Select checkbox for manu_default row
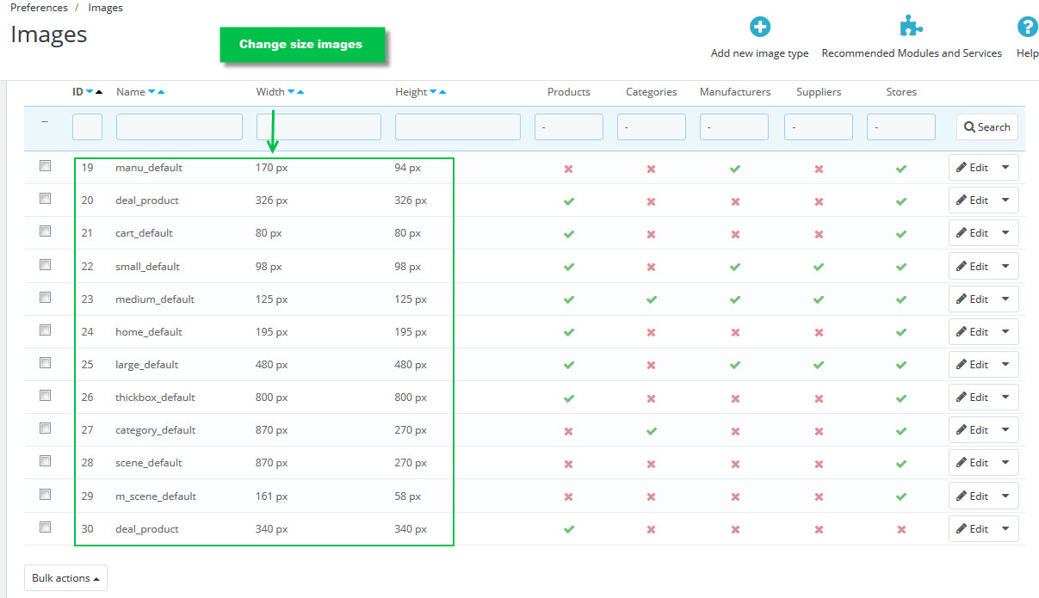The height and width of the screenshot is (598, 1039). click(45, 166)
